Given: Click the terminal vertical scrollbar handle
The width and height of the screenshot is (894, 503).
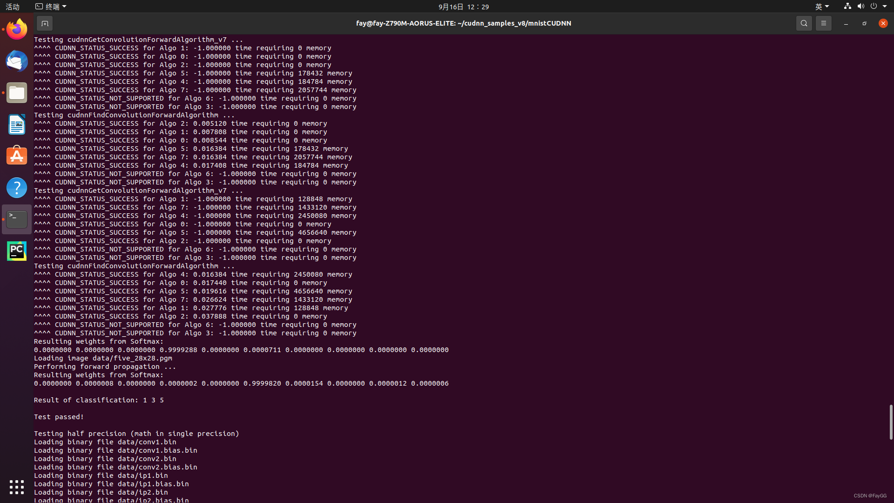Looking at the screenshot, I should (x=891, y=422).
